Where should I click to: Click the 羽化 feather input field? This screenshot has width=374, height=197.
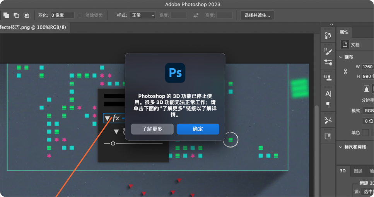(x=62, y=15)
